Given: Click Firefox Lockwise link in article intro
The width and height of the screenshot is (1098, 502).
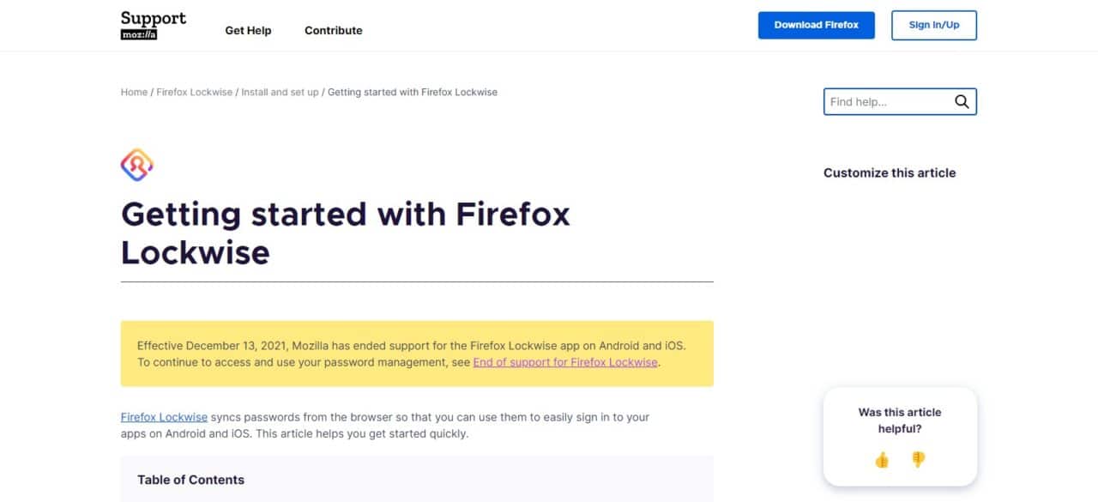Looking at the screenshot, I should coord(164,417).
